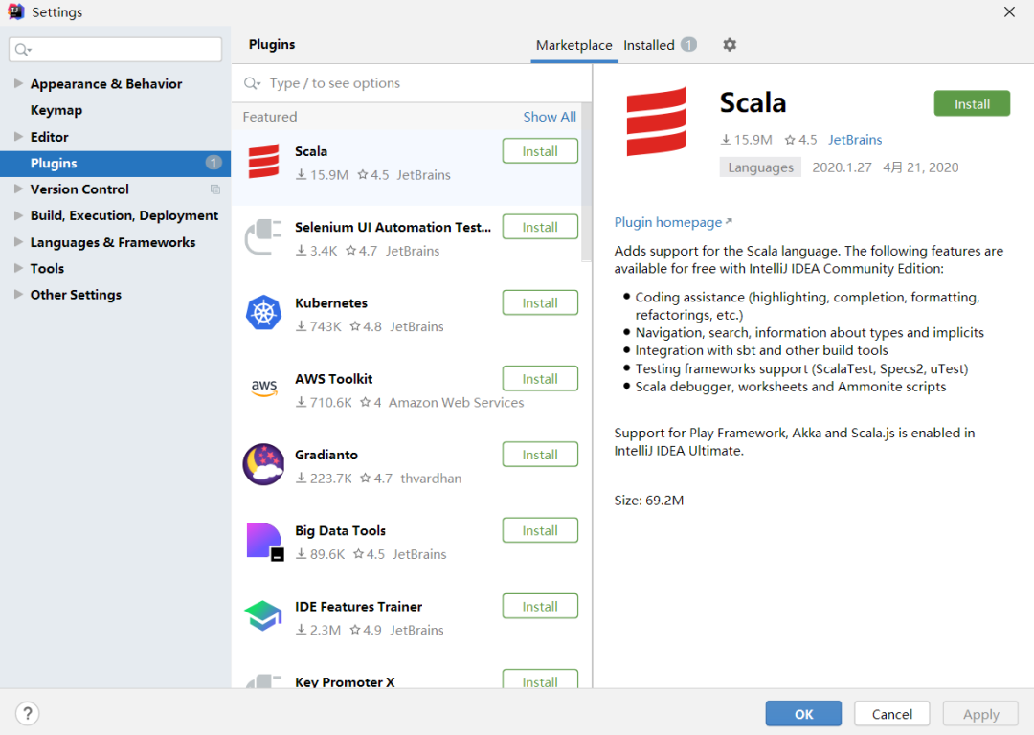Image resolution: width=1034 pixels, height=735 pixels.
Task: Close the Settings dialog
Action: coord(1009,11)
